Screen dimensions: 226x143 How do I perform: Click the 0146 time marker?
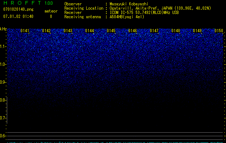click(133, 31)
